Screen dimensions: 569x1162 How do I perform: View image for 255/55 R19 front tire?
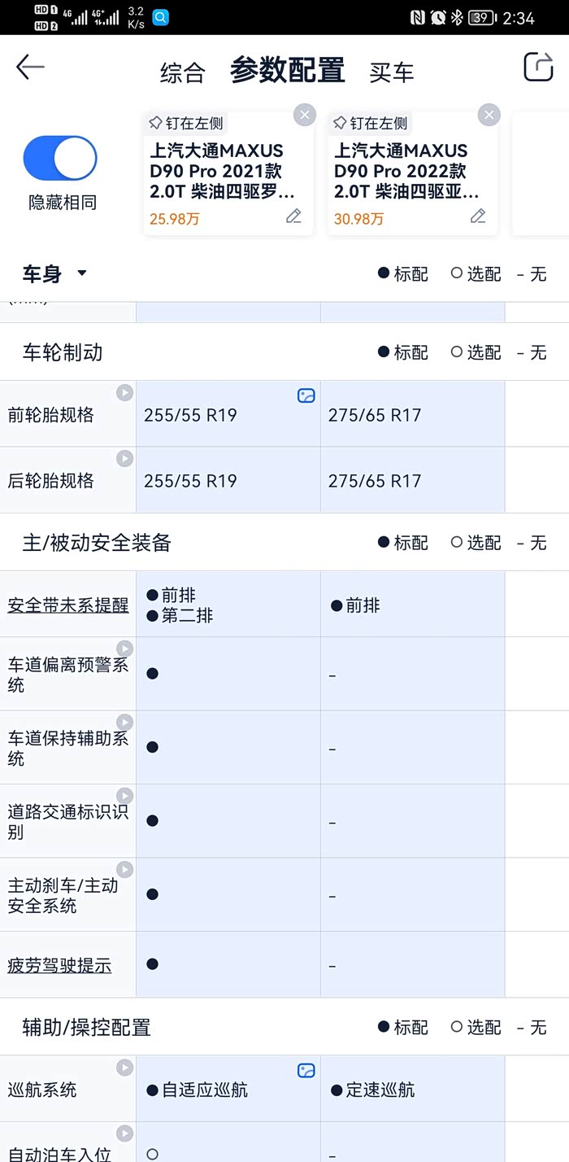pos(306,395)
